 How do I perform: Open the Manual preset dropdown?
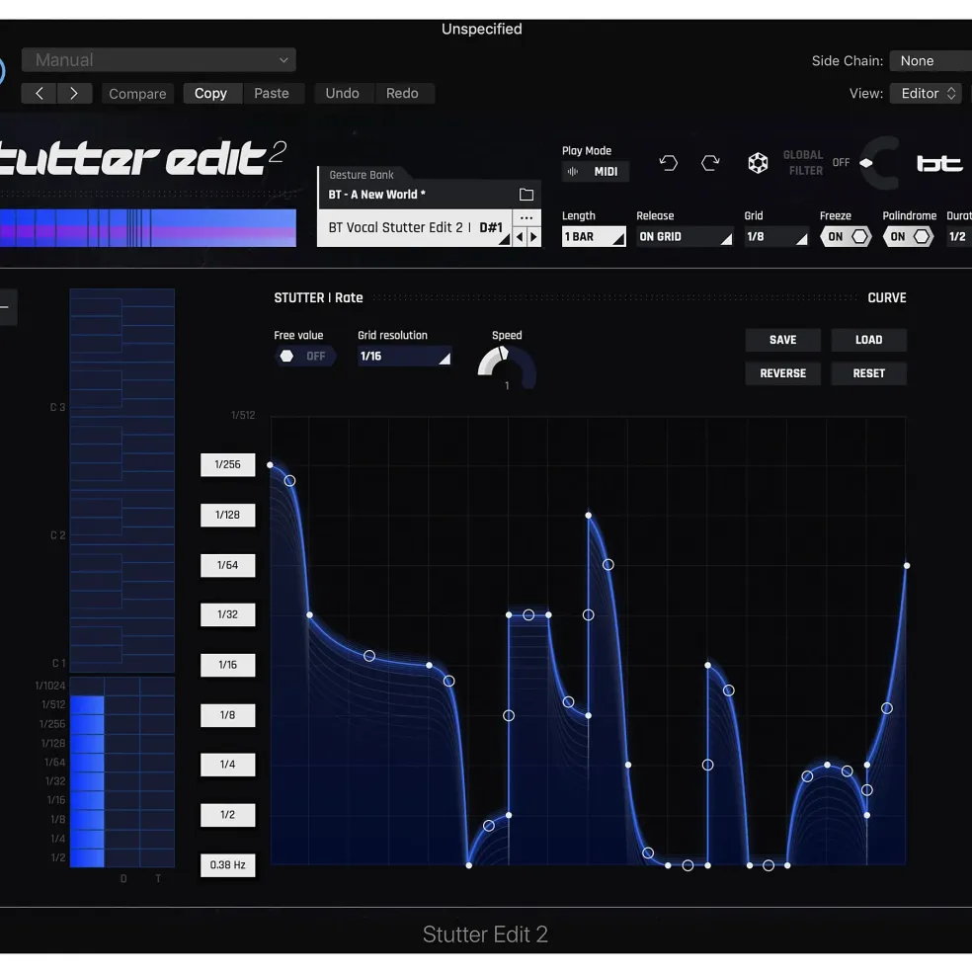159,60
